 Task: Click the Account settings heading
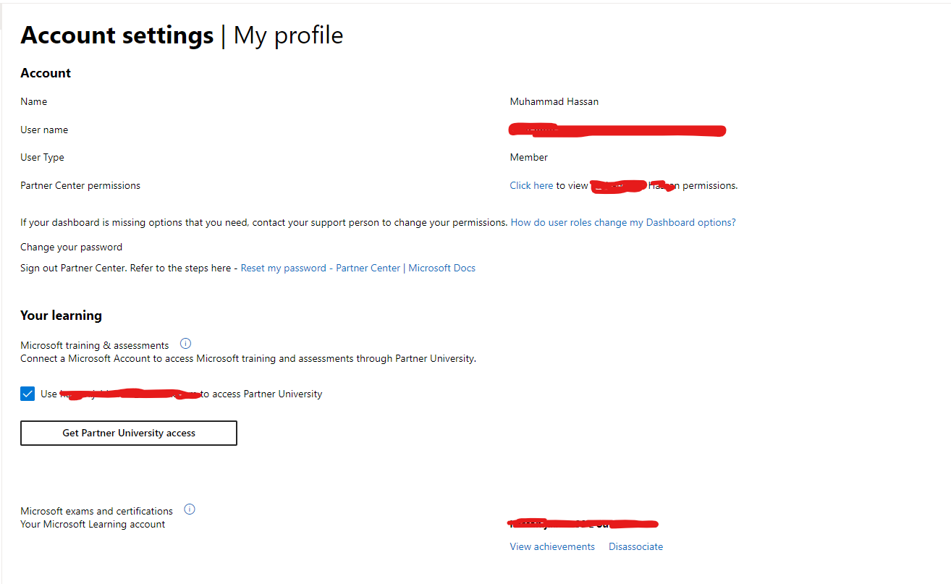[x=117, y=34]
